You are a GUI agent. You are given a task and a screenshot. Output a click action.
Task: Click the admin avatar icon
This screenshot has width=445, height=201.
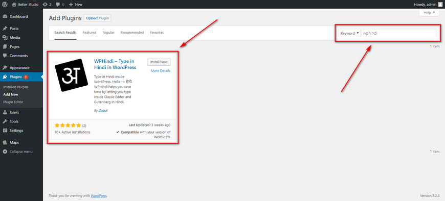pyautogui.click(x=440, y=4)
